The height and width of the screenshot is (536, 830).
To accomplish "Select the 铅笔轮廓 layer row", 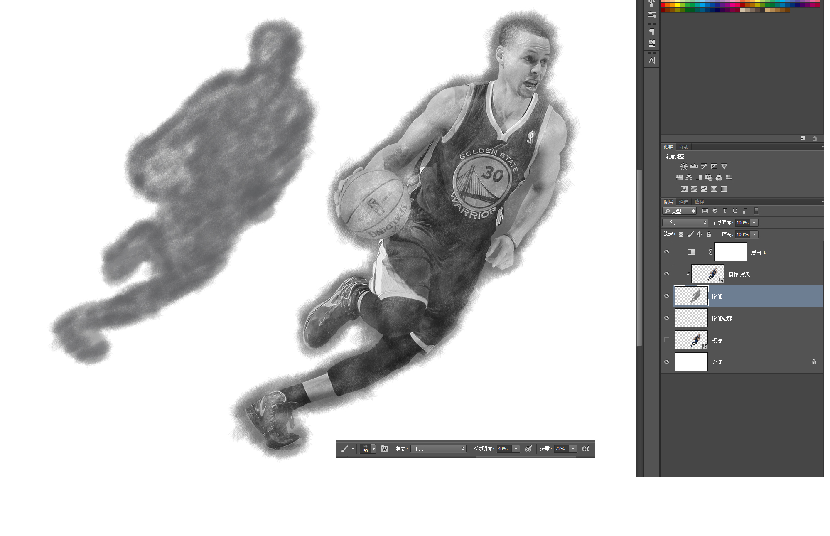I will [742, 318].
